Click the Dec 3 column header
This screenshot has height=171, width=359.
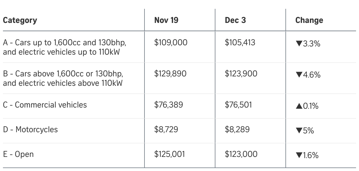(x=235, y=20)
